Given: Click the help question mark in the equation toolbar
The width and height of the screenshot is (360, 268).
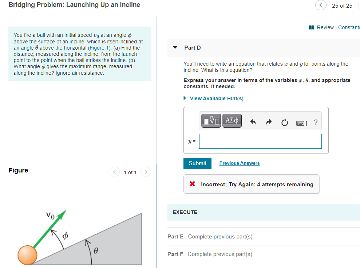Looking at the screenshot, I should coord(315,123).
